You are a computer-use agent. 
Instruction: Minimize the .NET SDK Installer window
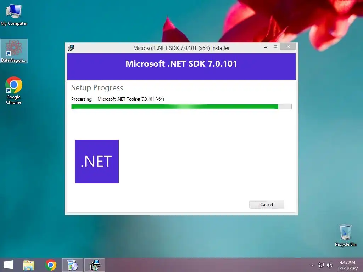(266, 47)
